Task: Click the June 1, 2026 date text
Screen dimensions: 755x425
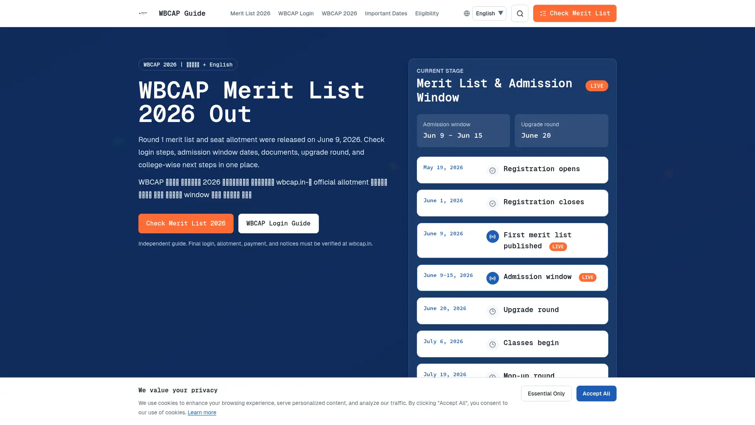Action: [443, 200]
